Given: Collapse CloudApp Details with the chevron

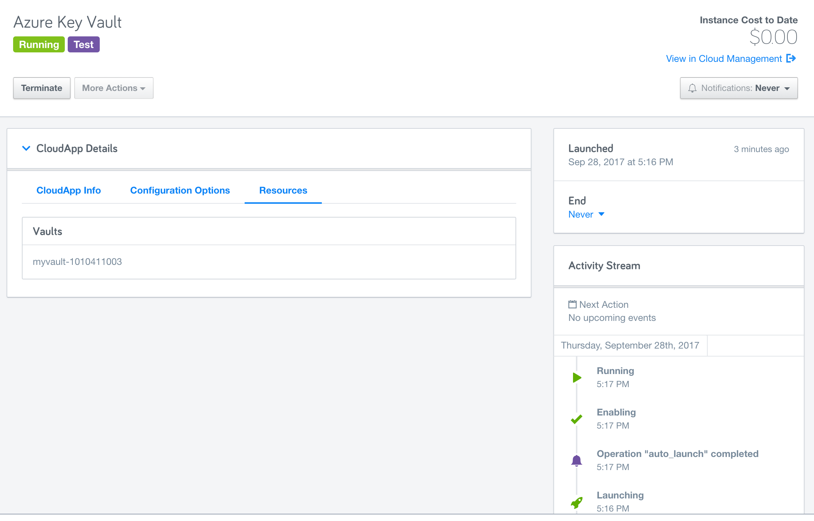Looking at the screenshot, I should coord(26,148).
